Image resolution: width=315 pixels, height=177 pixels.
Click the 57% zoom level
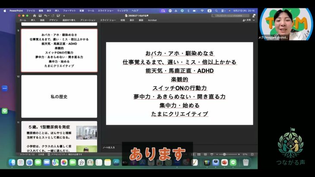245,154
